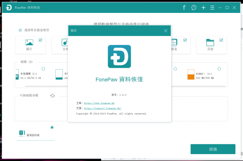This screenshot has height=161, width=243.
Task: Click the plus icon in title bar
Action: (x=203, y=8)
